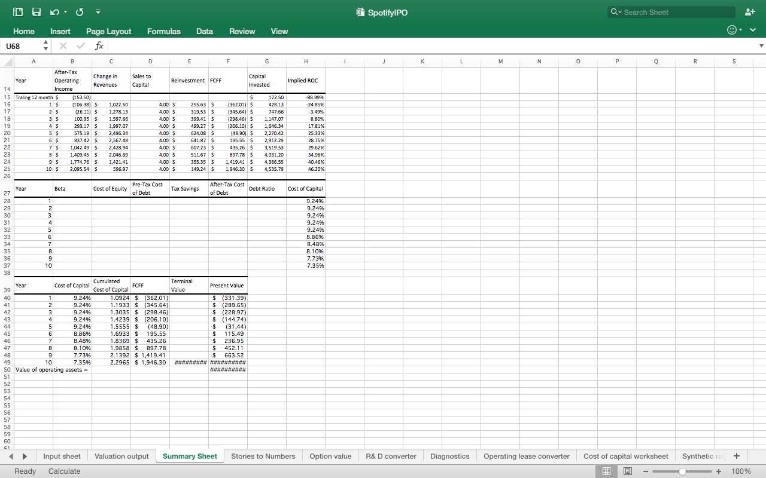The height and width of the screenshot is (478, 766).
Task: Click Calculate in the status bar
Action: (x=64, y=471)
